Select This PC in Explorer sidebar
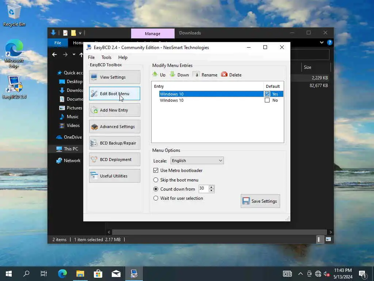374x281 pixels. 67,149
